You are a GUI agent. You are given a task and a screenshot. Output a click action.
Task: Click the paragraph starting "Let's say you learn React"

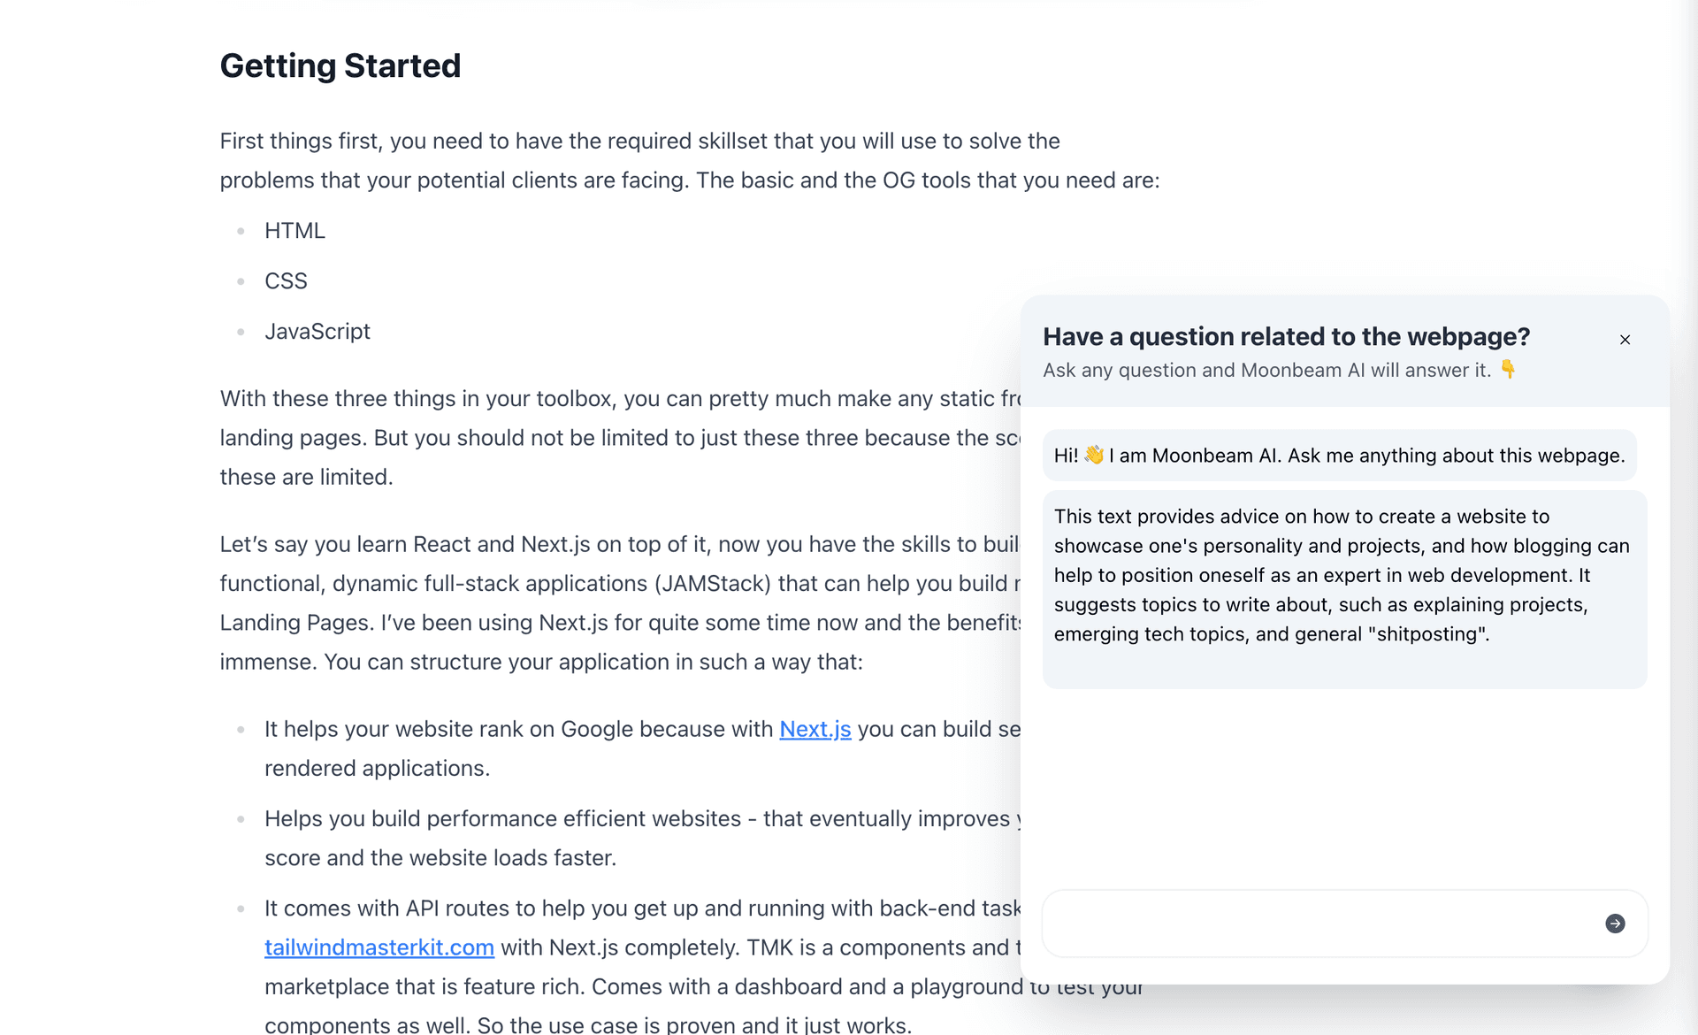click(x=619, y=602)
